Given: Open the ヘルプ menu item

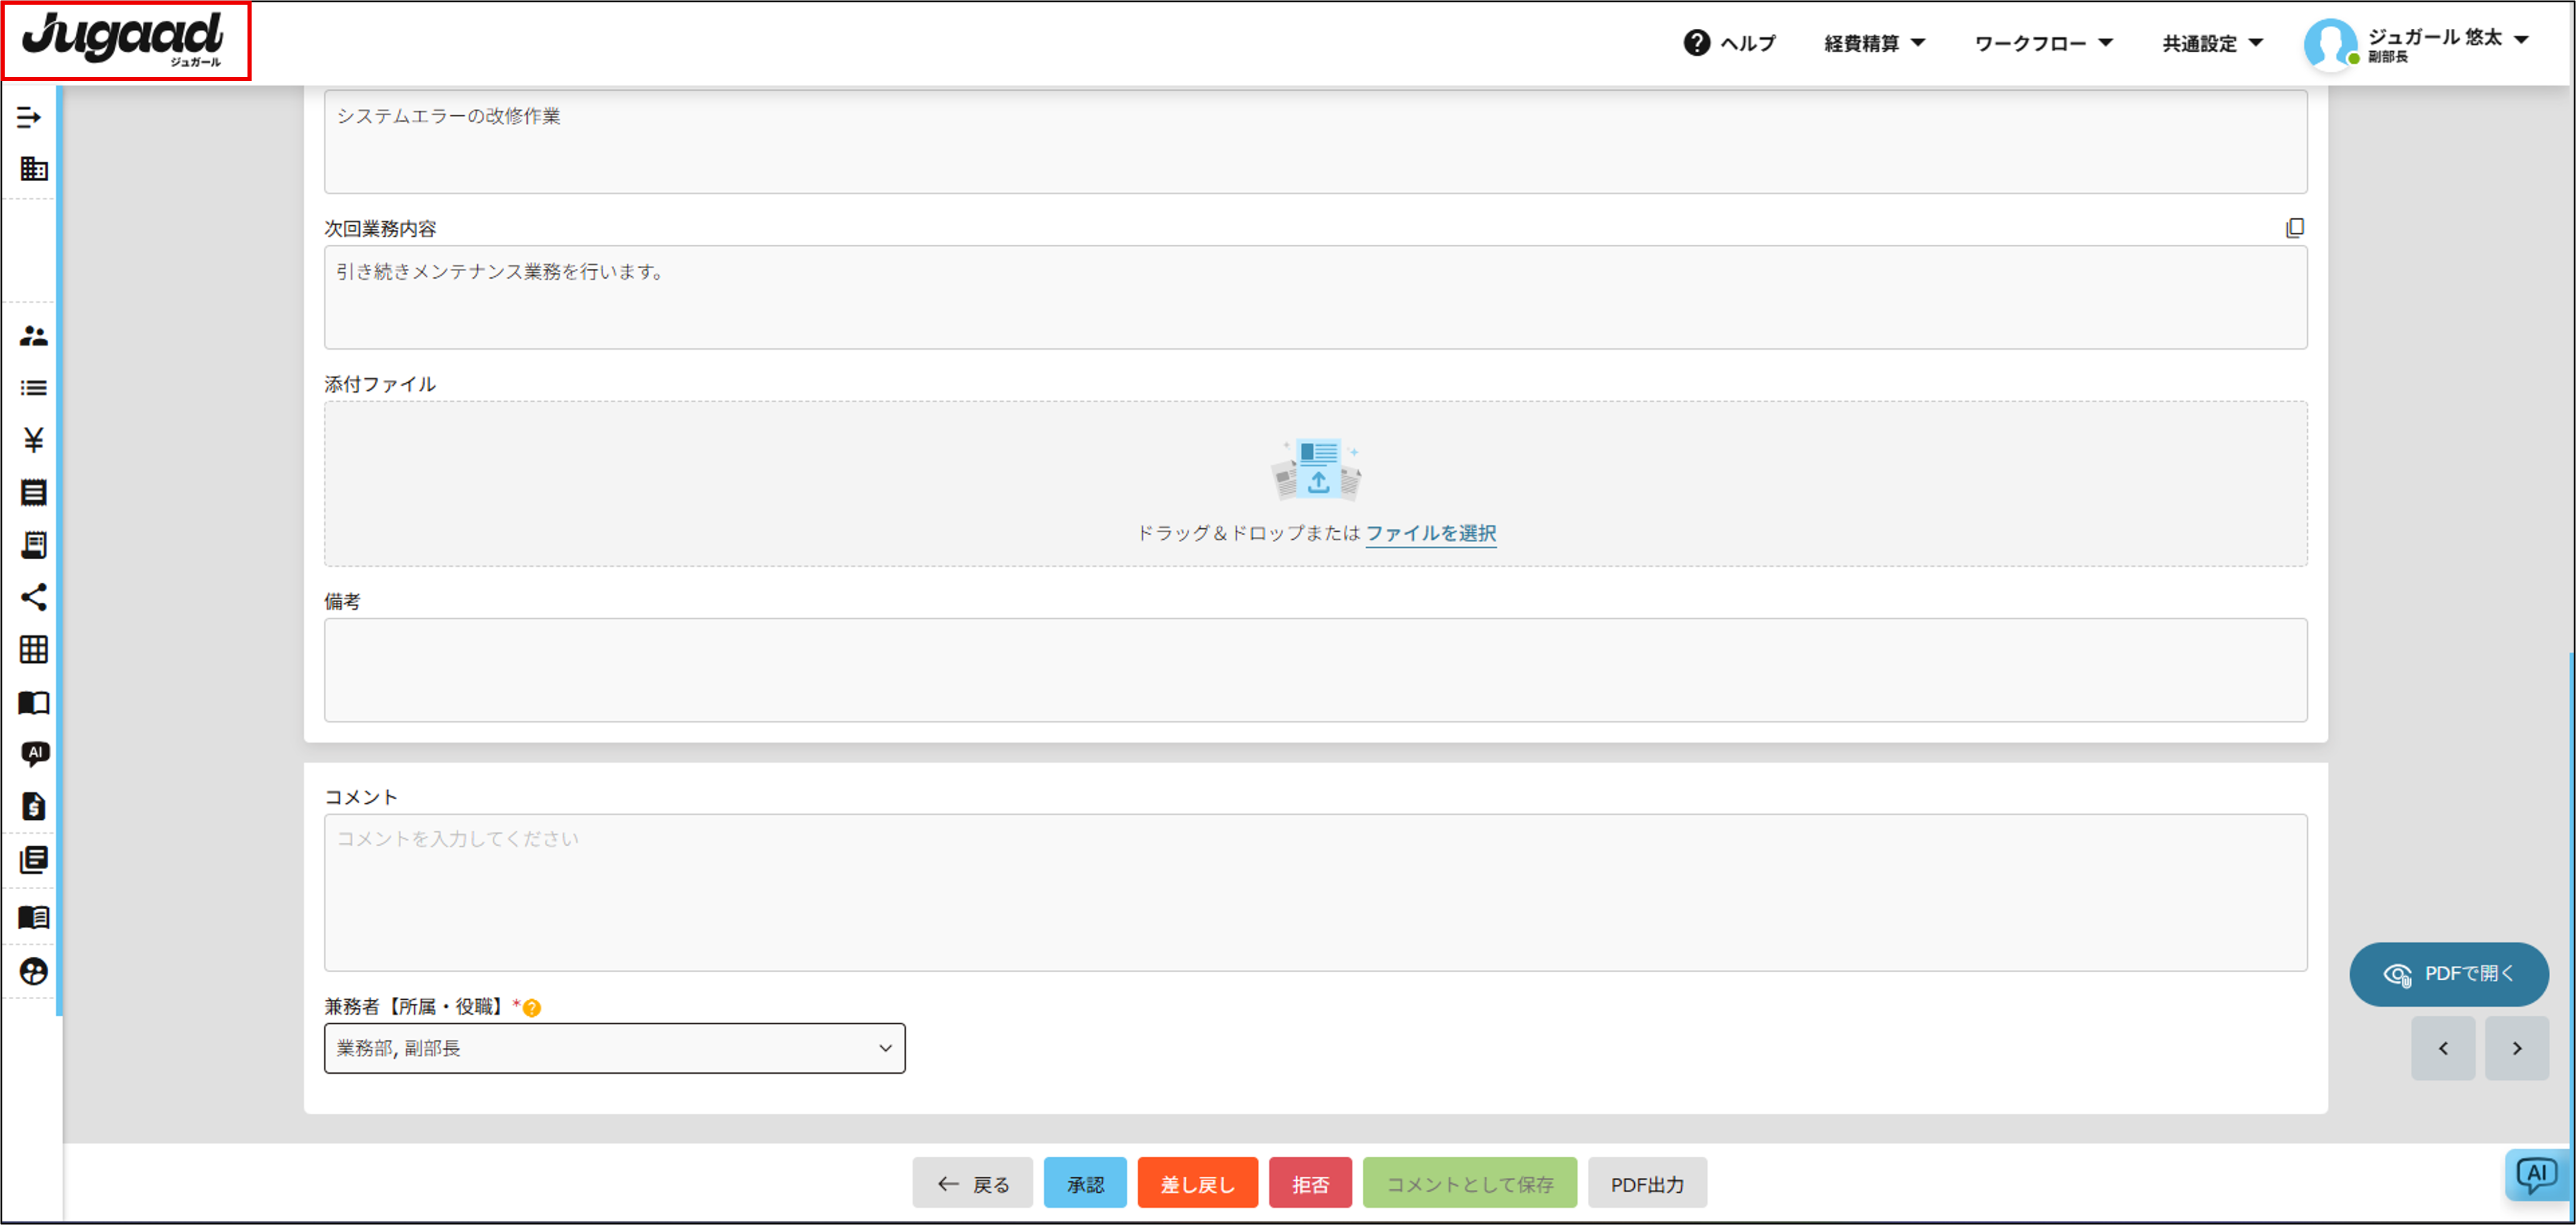Looking at the screenshot, I should 1730,43.
